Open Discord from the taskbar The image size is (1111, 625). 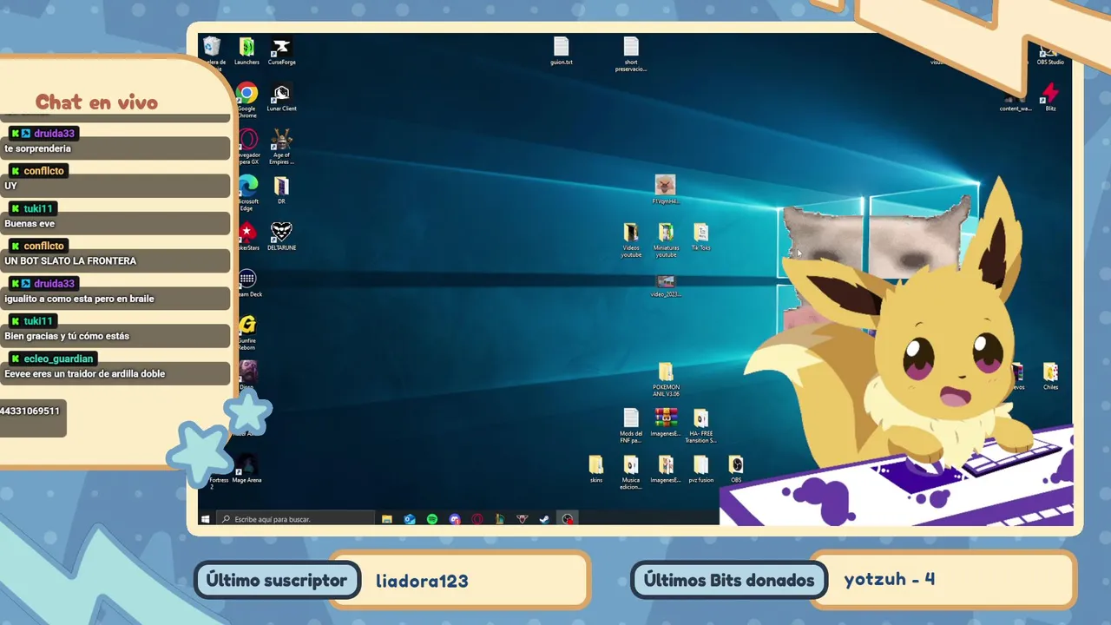tap(455, 519)
